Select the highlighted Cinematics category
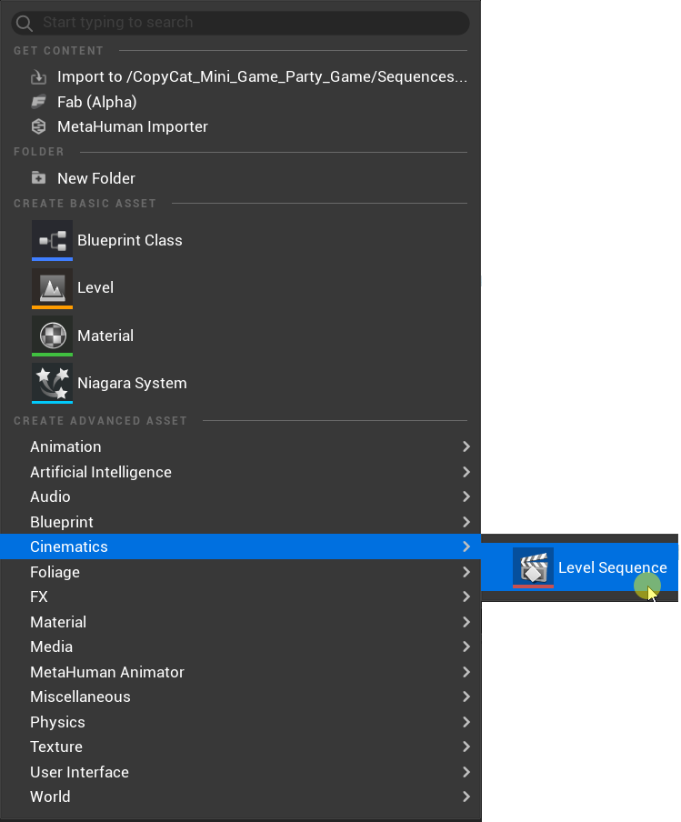The height and width of the screenshot is (822, 681). (240, 546)
